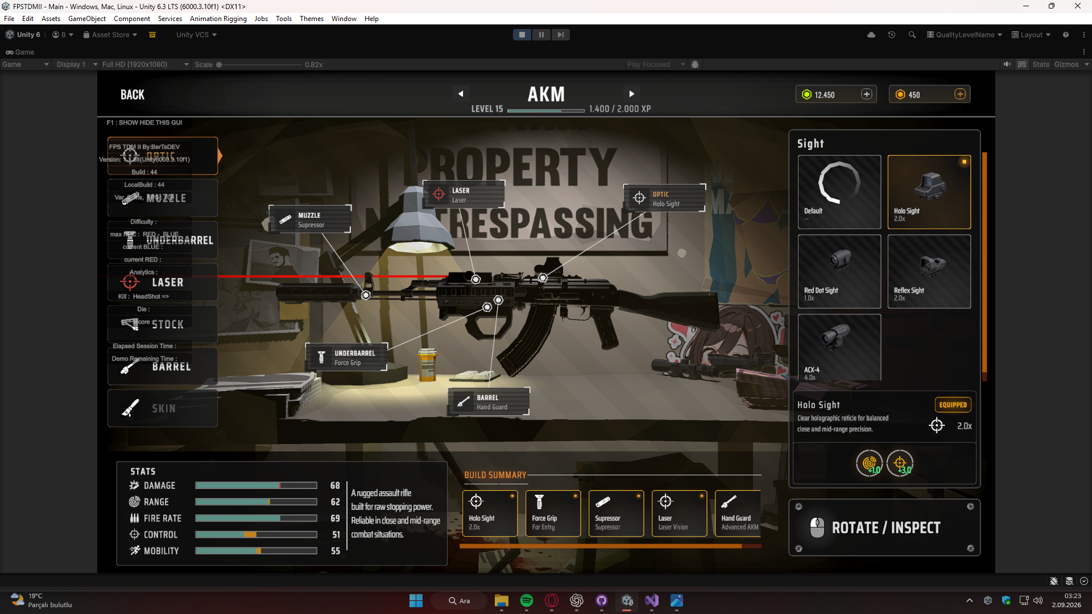Click the BACK button

coord(133,94)
